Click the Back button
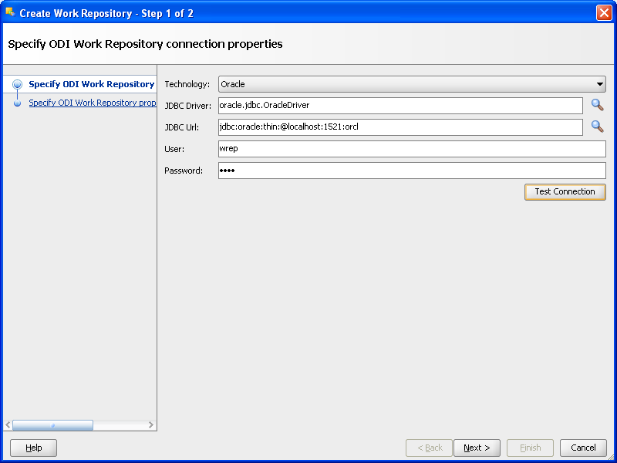This screenshot has height=463, width=617. [x=430, y=448]
